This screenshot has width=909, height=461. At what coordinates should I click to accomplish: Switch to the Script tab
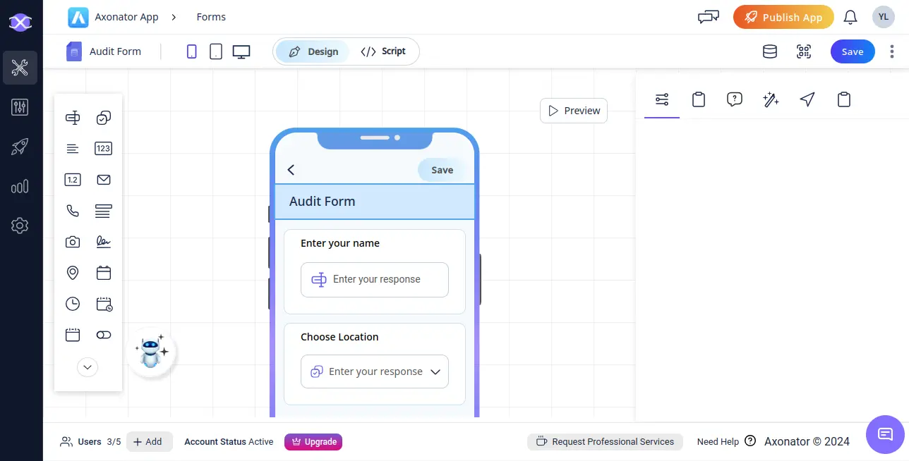tap(383, 51)
